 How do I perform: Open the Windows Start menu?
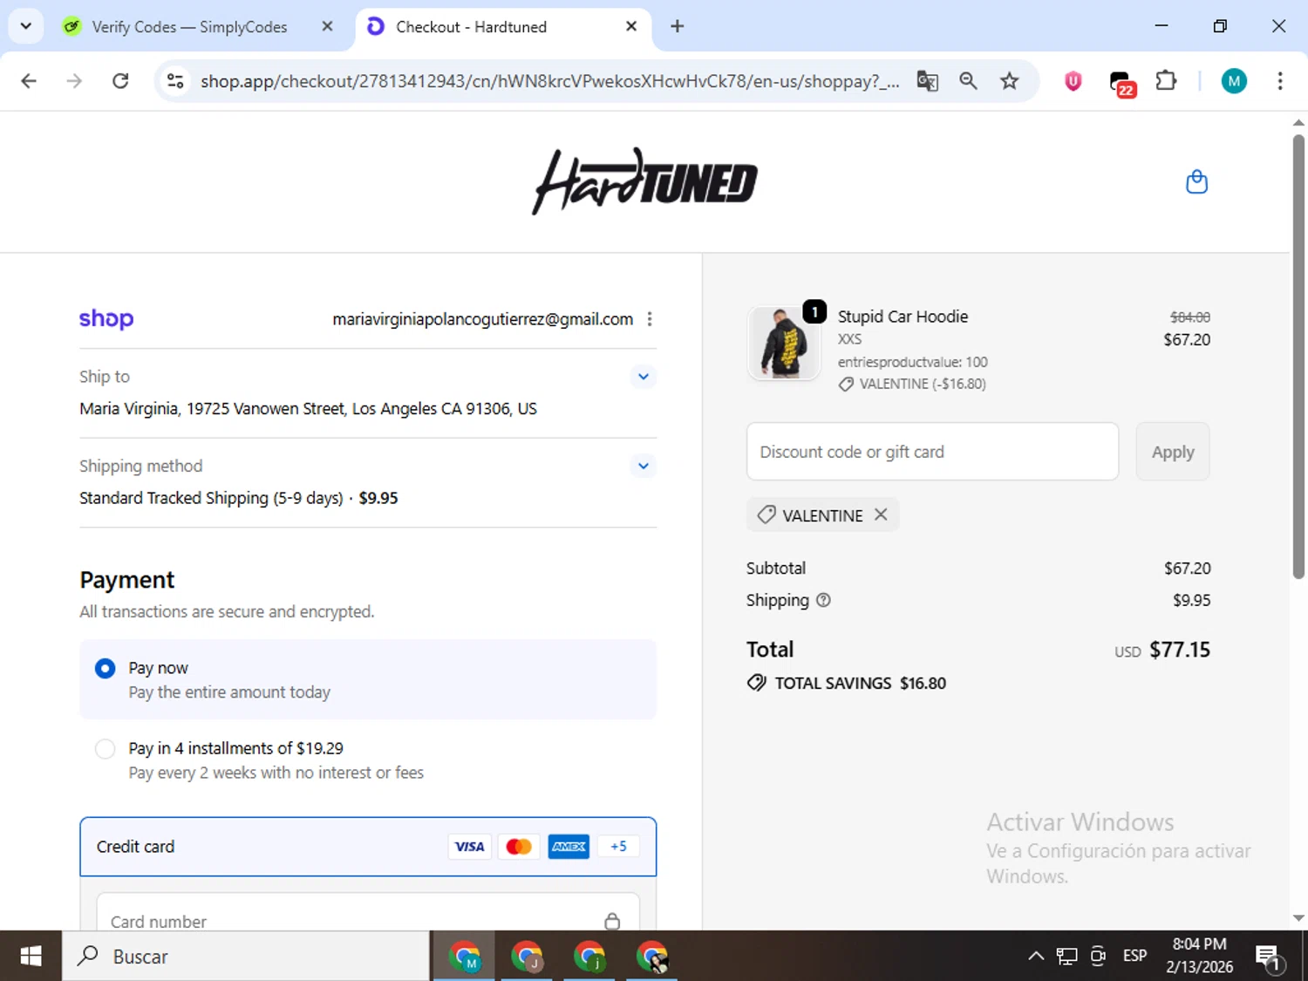31,956
